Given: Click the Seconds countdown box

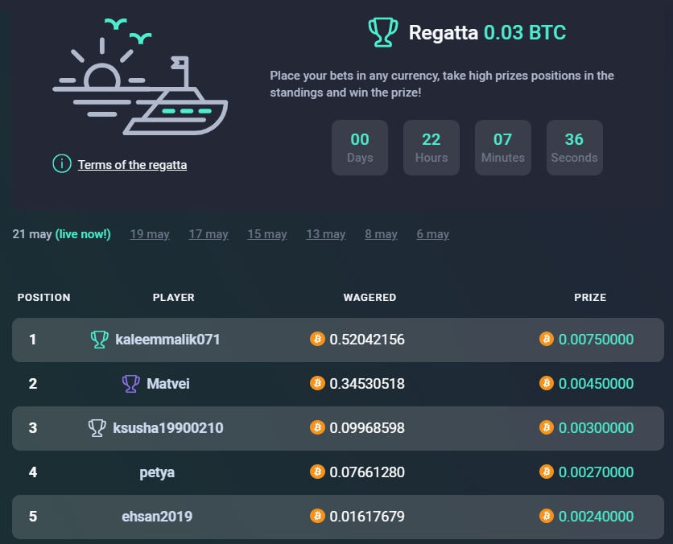Looking at the screenshot, I should (x=574, y=147).
